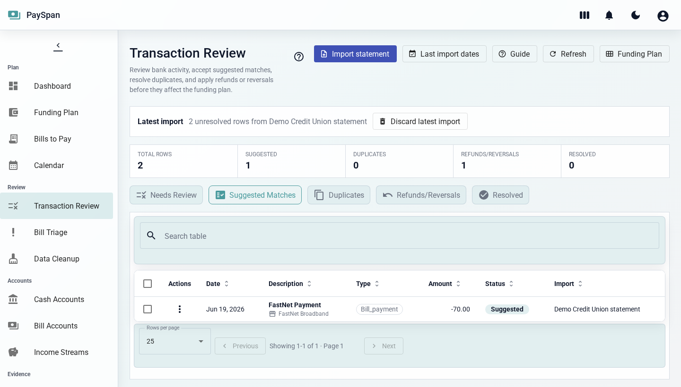This screenshot has height=387, width=681.
Task: Switch to the Needs Review filter tab
Action: (166, 195)
